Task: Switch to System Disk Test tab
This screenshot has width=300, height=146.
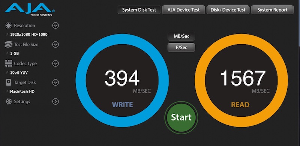Action: (139, 10)
